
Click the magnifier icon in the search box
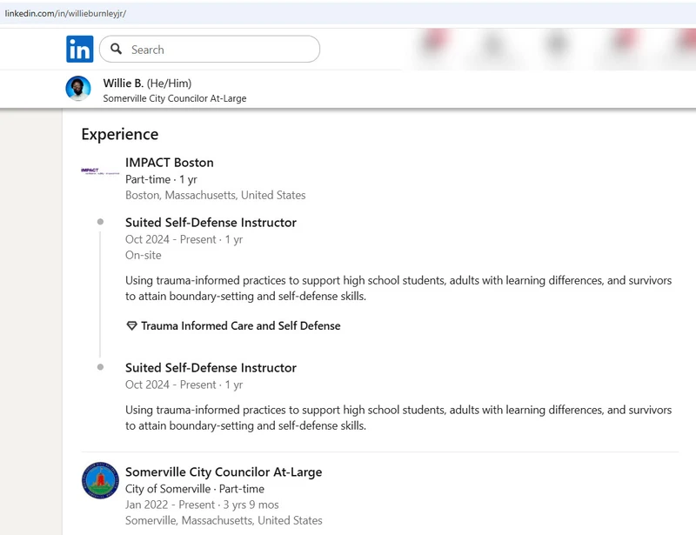pyautogui.click(x=117, y=50)
